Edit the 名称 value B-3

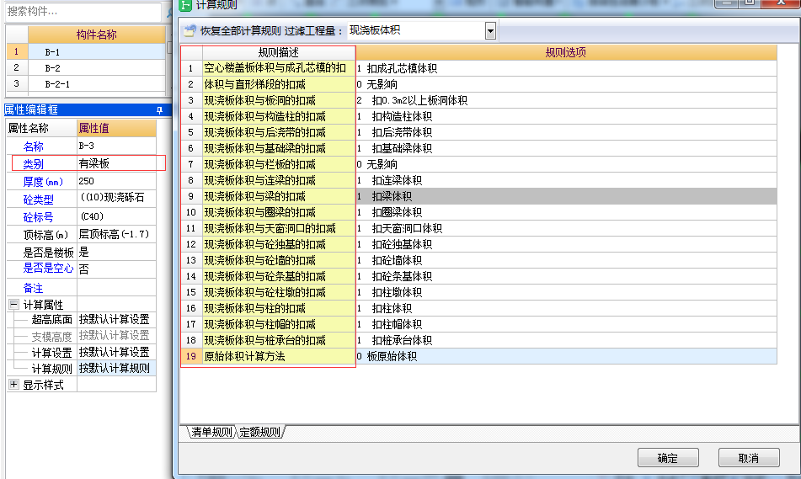click(116, 146)
